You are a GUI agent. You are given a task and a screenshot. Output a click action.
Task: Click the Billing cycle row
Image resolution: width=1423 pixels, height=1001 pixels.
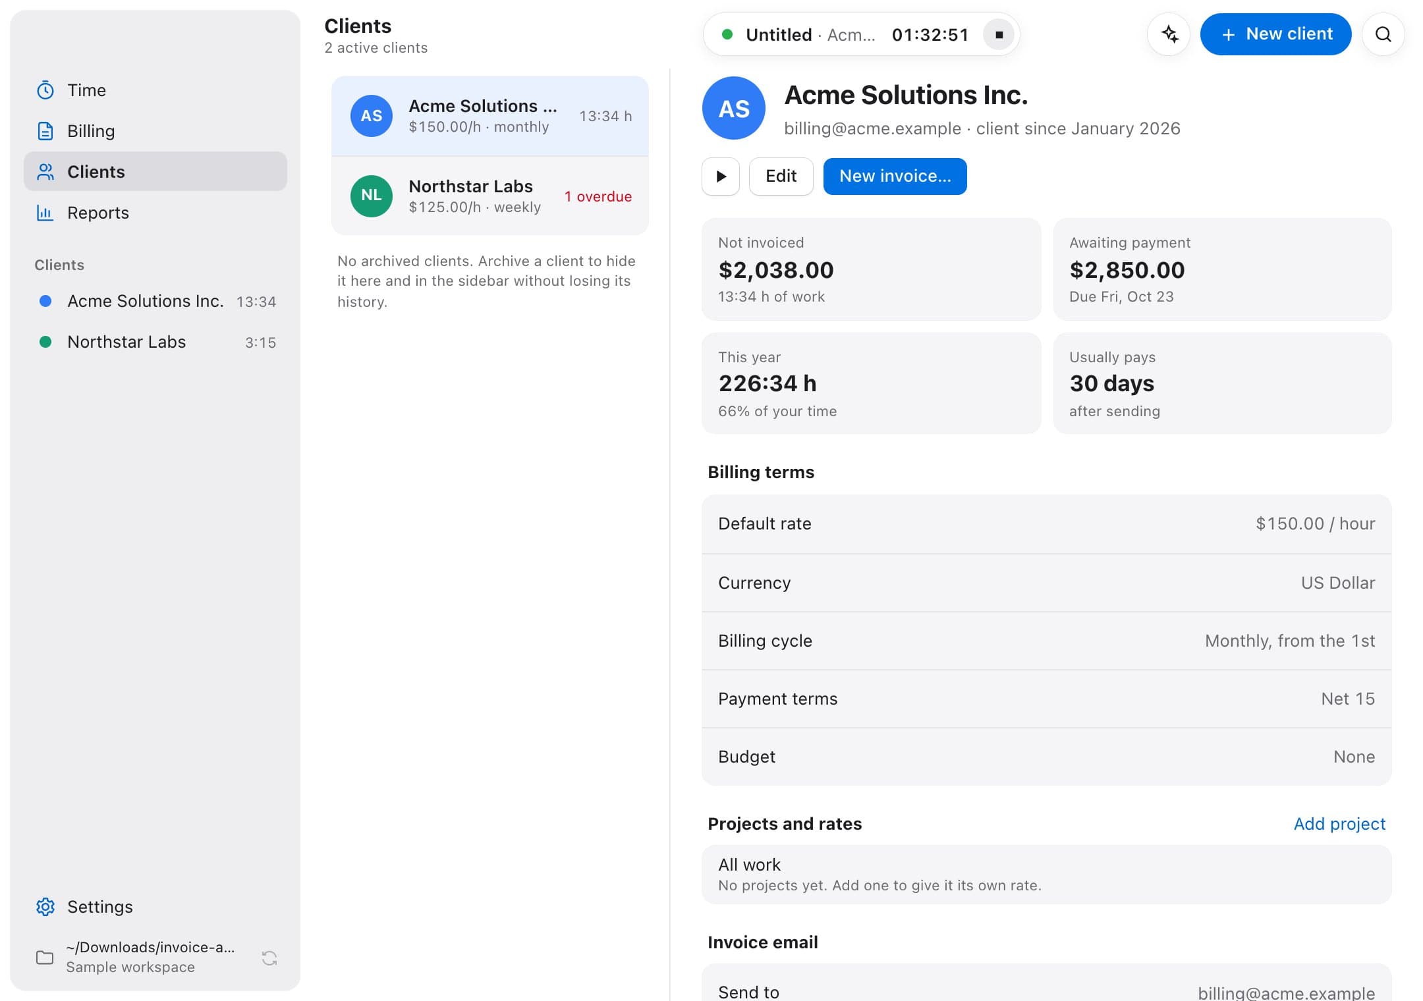1046,641
